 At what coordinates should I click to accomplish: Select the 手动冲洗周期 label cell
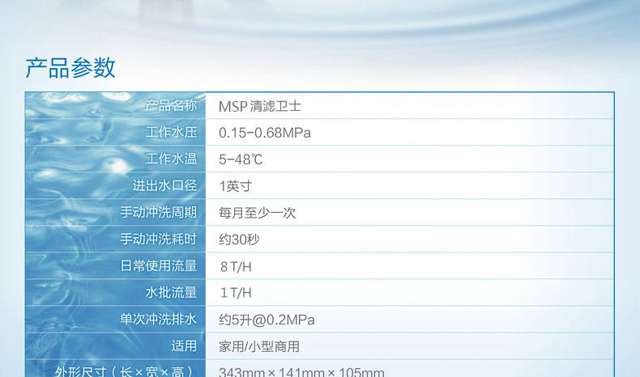[x=116, y=212]
